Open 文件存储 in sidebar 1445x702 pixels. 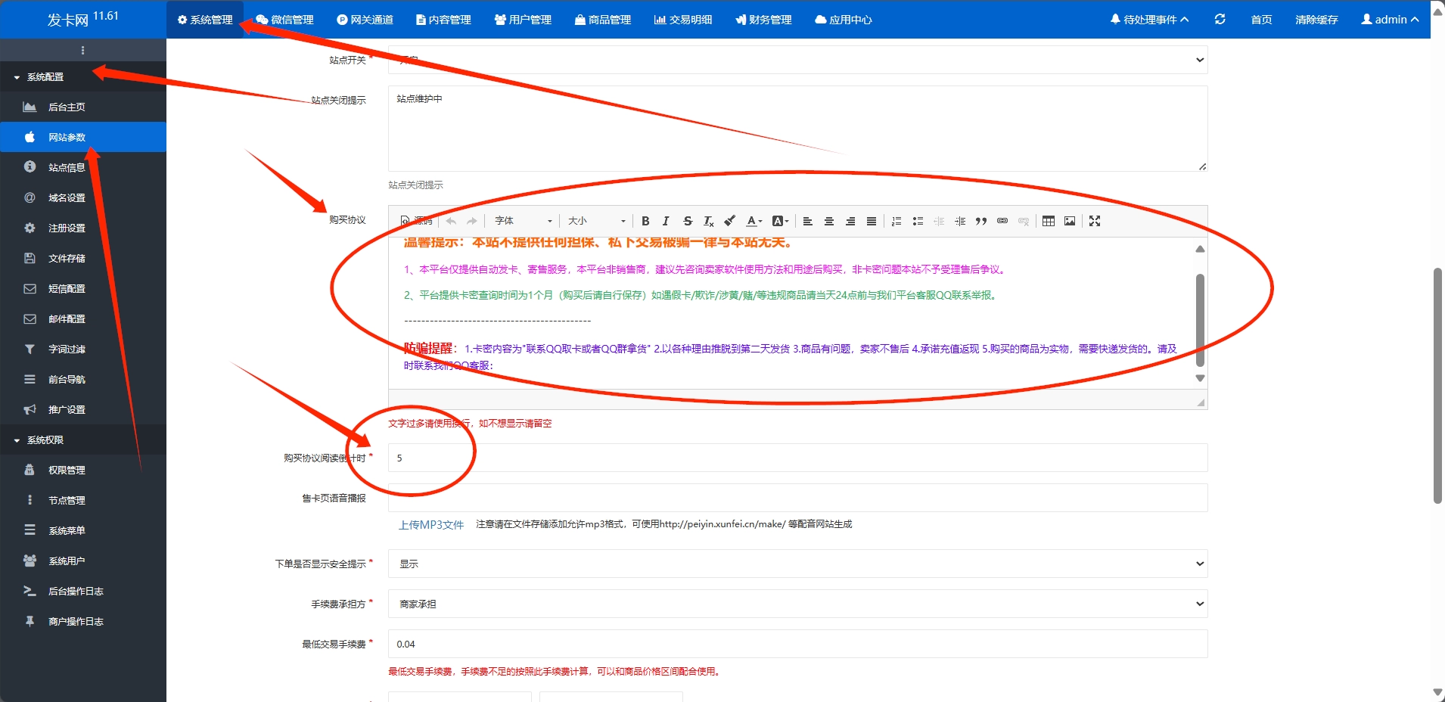[83, 258]
